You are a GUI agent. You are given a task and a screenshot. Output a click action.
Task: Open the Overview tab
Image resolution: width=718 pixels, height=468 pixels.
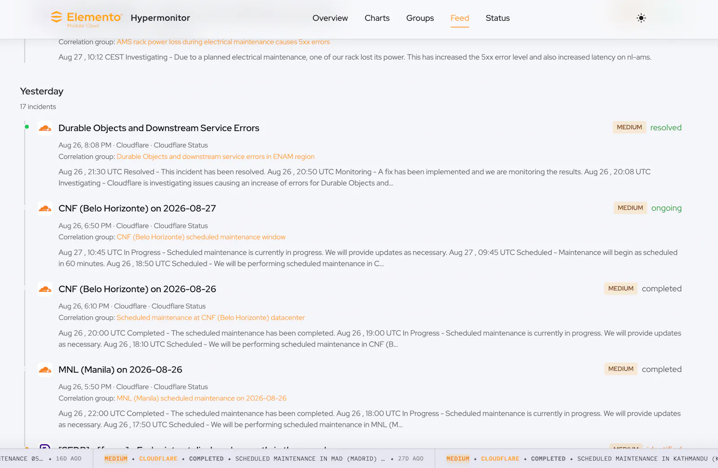coord(330,18)
